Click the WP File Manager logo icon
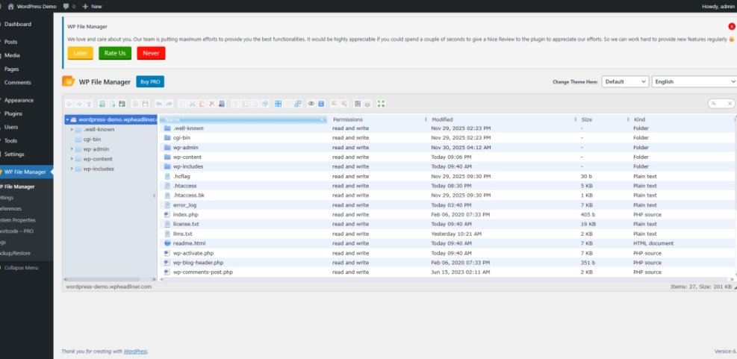The height and width of the screenshot is (359, 737). coord(68,81)
